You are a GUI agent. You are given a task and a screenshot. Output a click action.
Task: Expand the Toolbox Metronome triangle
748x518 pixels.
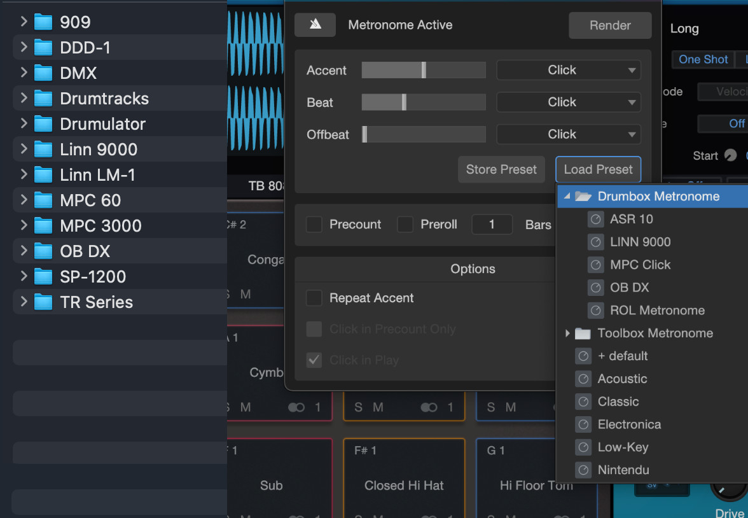[567, 333]
